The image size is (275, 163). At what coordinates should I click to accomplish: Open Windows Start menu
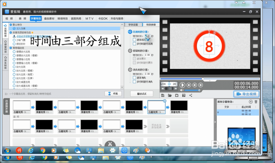7,150
